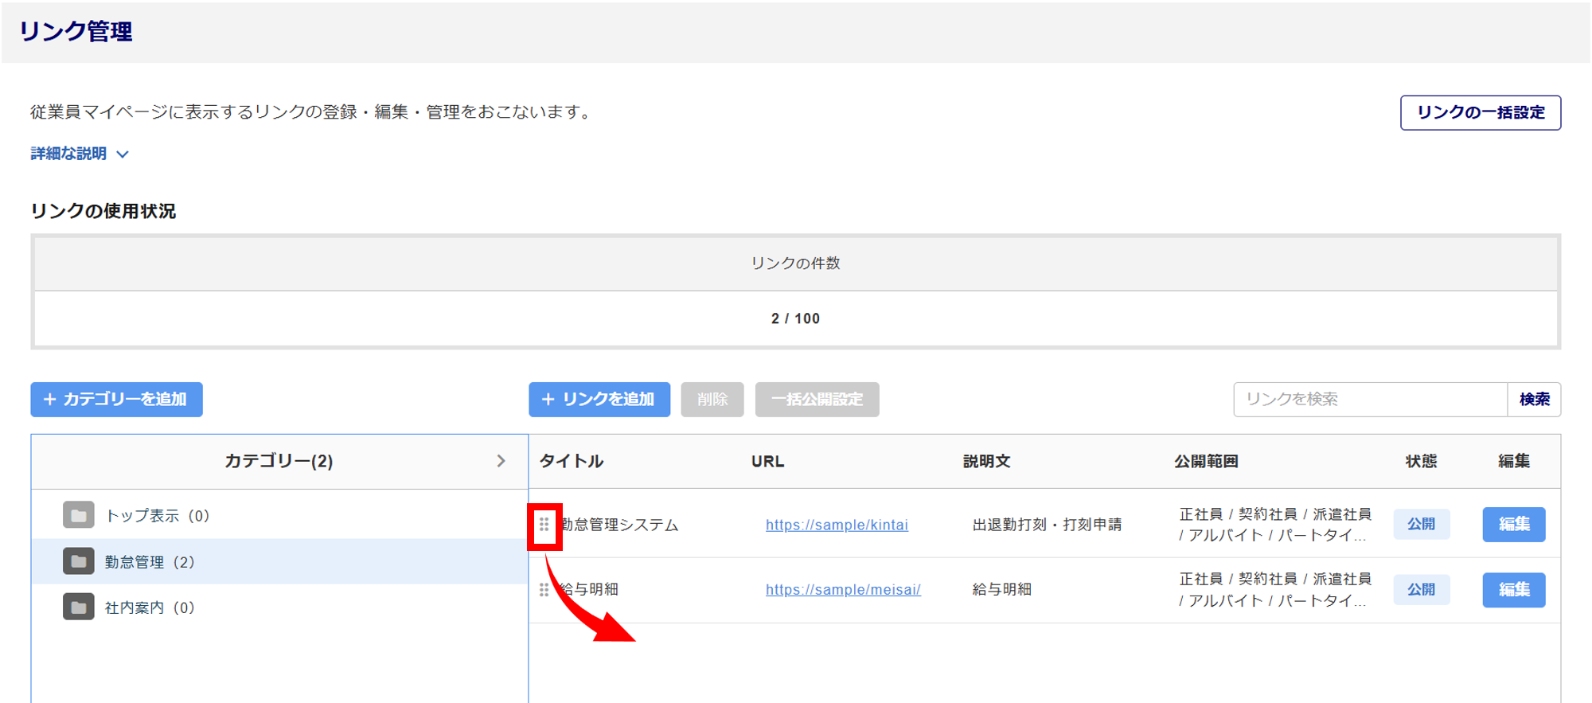The width and height of the screenshot is (1592, 703).
Task: Click the カテゴリーを追加 button
Action: click(x=116, y=400)
